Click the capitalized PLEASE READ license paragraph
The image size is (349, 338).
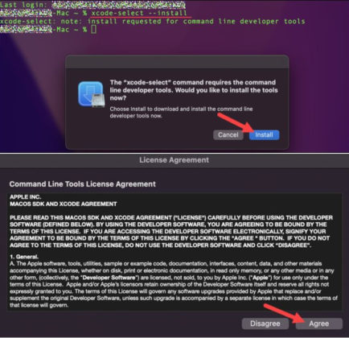(171, 231)
